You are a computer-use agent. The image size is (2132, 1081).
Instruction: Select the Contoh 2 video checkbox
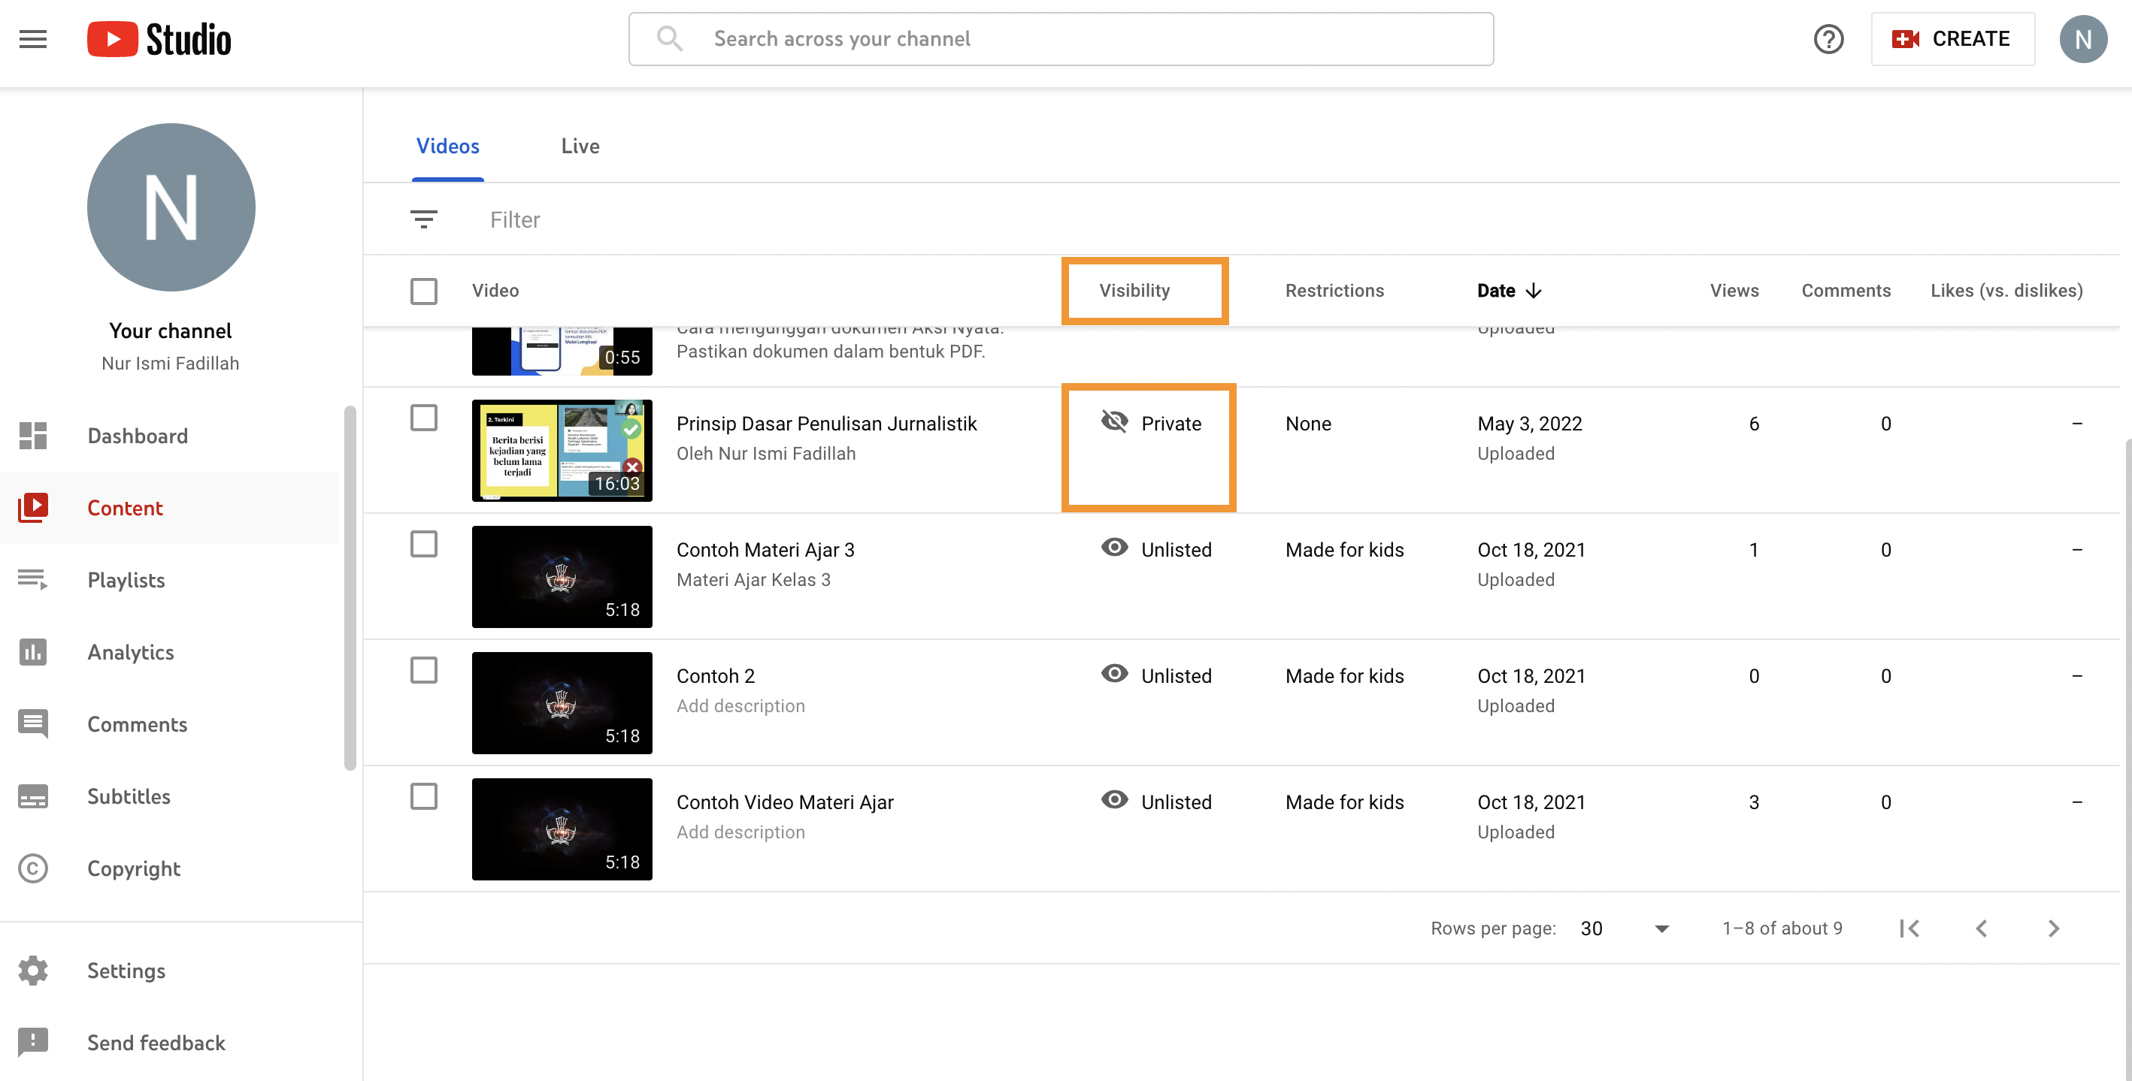point(424,670)
